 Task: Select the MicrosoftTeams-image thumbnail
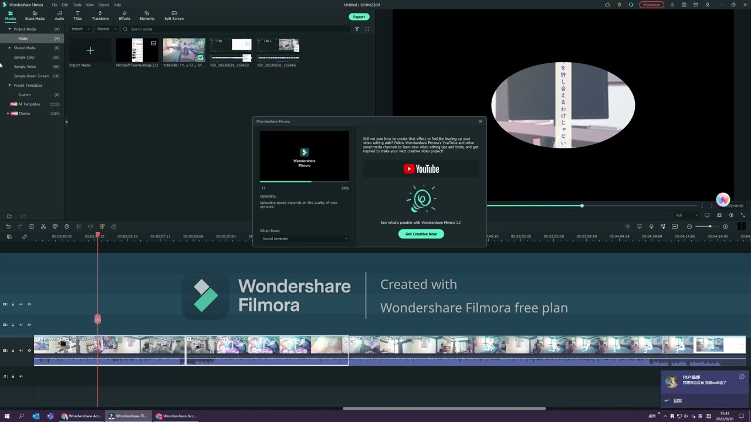(x=137, y=50)
